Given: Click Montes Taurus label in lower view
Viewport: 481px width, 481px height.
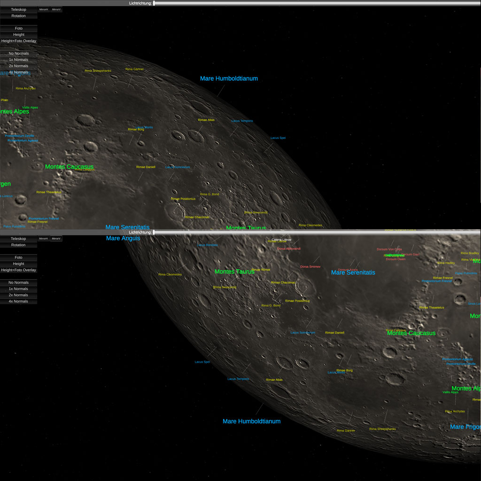Looking at the screenshot, I should [234, 272].
